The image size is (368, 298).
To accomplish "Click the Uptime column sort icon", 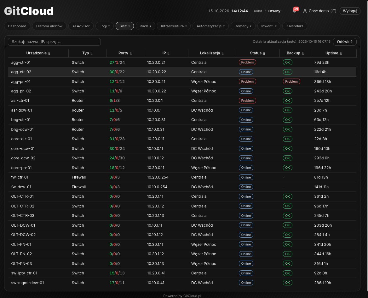I will point(341,53).
